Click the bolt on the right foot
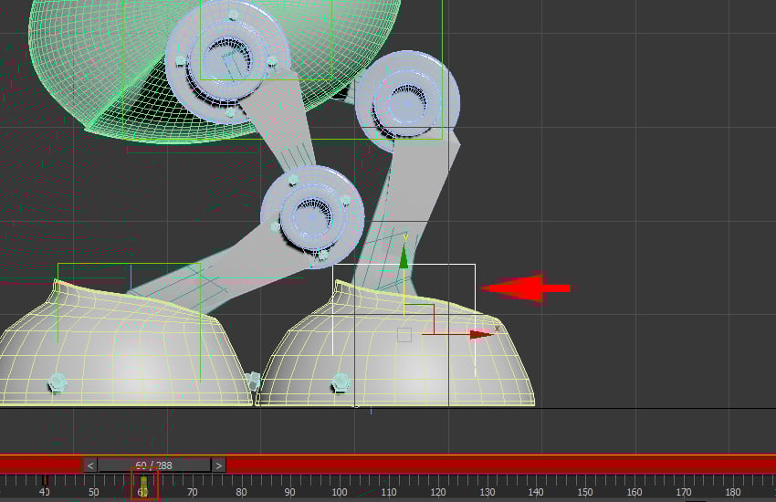 [341, 382]
